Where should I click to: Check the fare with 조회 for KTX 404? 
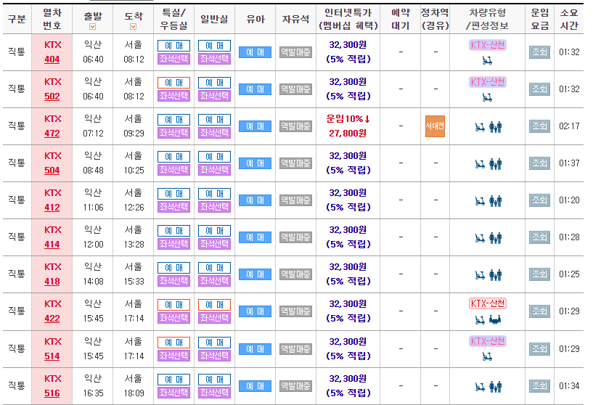coord(539,52)
